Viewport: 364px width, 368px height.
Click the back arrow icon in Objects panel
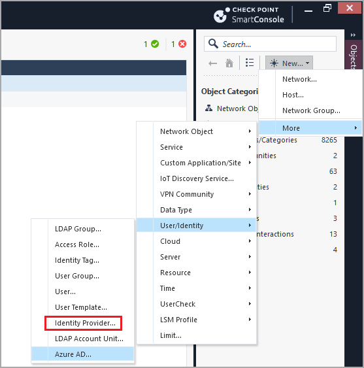[212, 63]
